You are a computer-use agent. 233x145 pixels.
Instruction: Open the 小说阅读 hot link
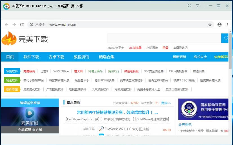tap(152, 48)
